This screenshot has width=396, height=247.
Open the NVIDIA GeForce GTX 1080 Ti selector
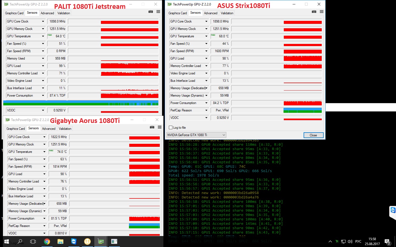click(x=196, y=135)
